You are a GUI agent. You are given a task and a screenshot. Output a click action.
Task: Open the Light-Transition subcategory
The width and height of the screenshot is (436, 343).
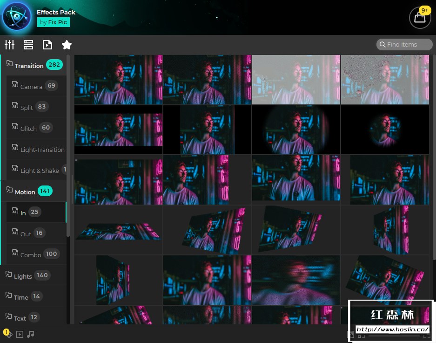click(x=36, y=149)
